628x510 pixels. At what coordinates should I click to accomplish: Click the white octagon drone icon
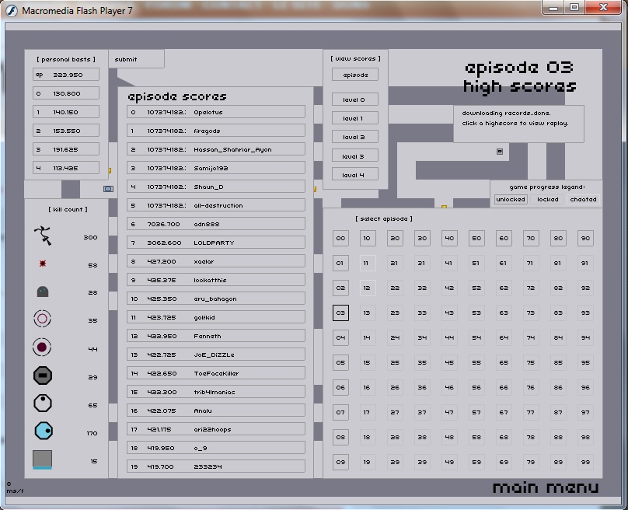[42, 404]
